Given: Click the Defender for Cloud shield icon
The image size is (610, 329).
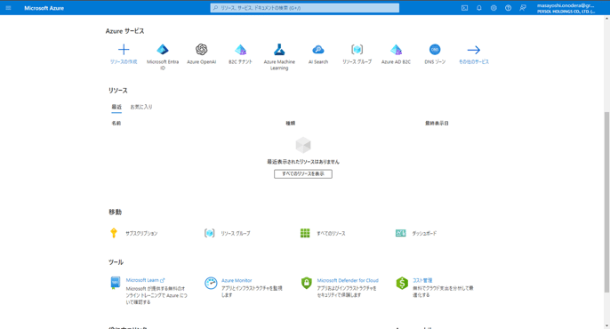Looking at the screenshot, I should (307, 283).
